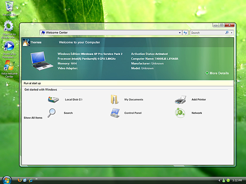Focus the Search input field
This screenshot has height=184, width=246.
(207, 33)
